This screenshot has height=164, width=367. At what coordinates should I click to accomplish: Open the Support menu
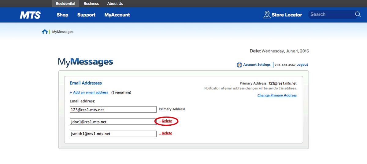pyautogui.click(x=86, y=15)
